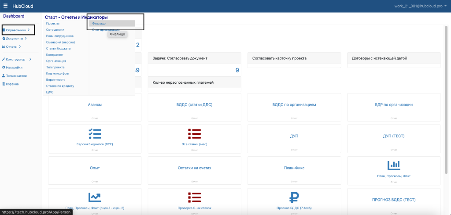Image resolution: width=451 pixels, height=215 pixels.
Task: Select Контрагент from the Справочники menu
Action: pos(55,55)
